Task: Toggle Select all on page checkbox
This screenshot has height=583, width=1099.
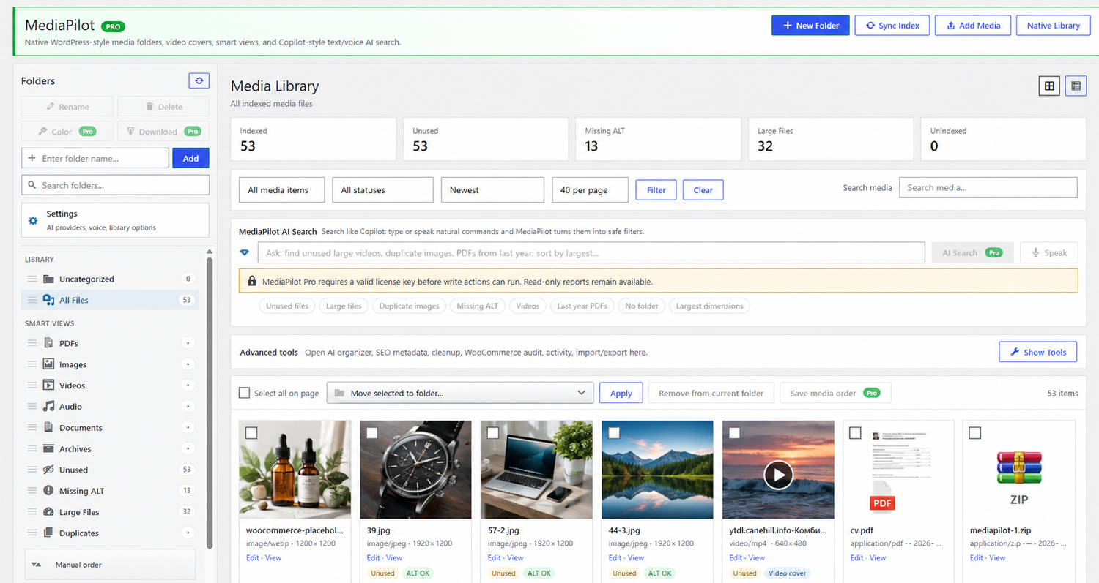Action: click(245, 393)
